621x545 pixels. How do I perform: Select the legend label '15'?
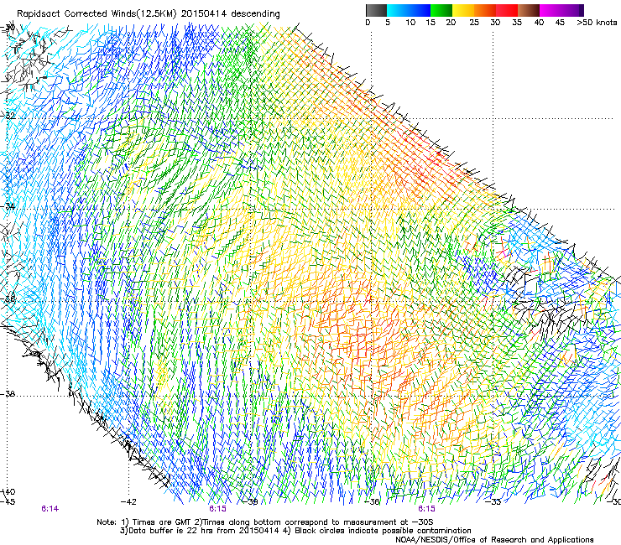(431, 23)
